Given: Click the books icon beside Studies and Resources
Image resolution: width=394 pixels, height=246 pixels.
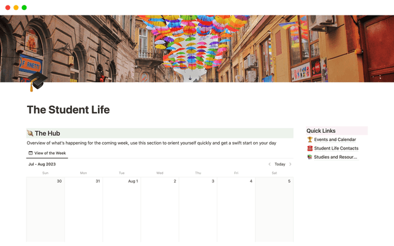Looking at the screenshot, I should 310,157.
